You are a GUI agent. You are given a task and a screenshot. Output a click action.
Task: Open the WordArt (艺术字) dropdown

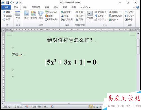100,16
